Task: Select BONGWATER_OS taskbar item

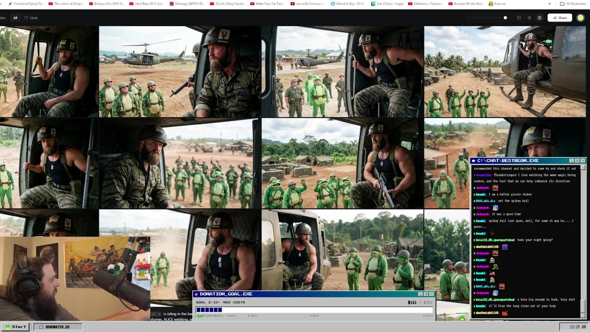Action: [x=57, y=327]
